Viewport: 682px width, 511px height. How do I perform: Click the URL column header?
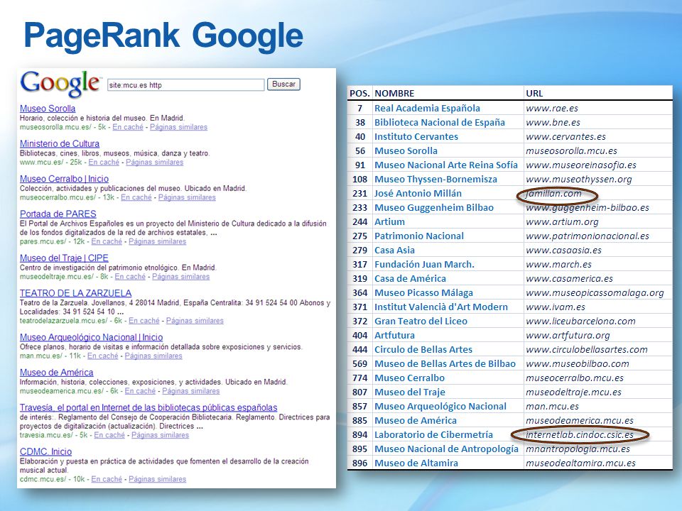534,94
